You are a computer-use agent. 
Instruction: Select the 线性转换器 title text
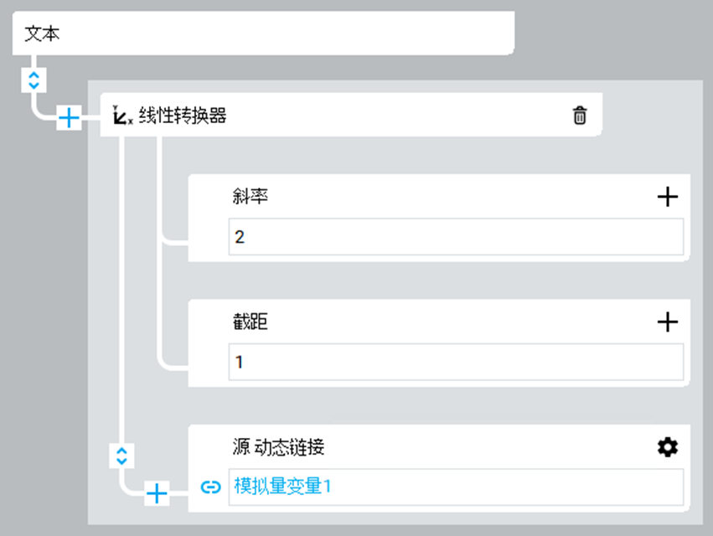(183, 116)
